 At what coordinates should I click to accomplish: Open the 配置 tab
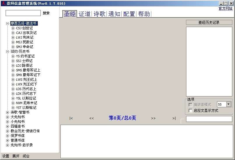(x=129, y=14)
